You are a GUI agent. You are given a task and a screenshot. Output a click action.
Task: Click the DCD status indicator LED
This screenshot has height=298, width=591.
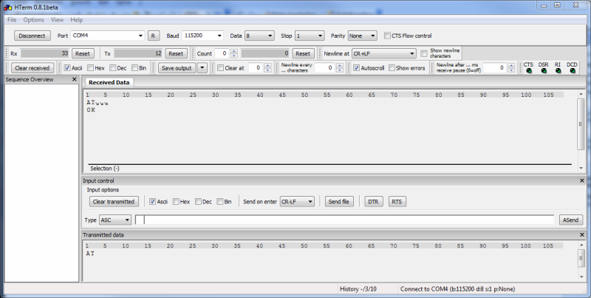click(x=573, y=71)
